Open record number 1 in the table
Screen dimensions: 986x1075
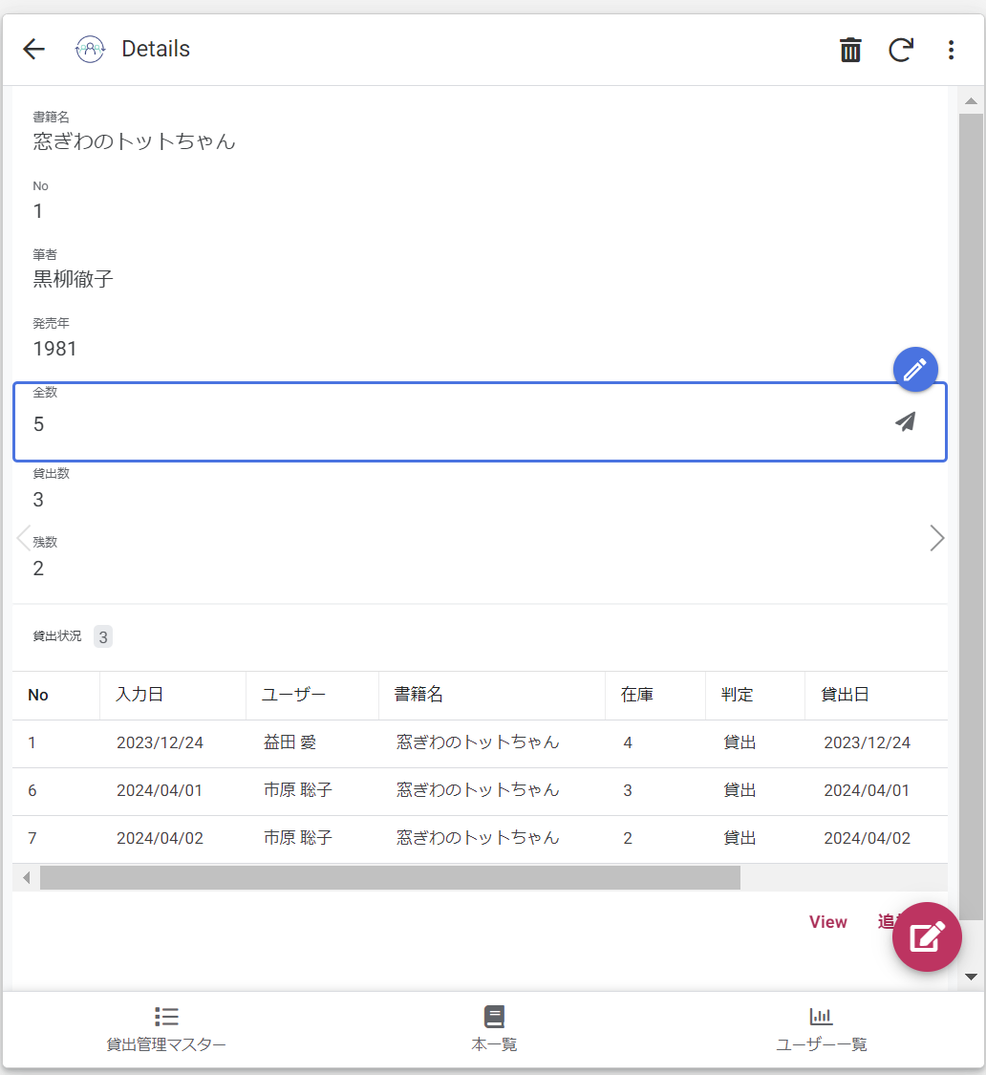tap(32, 742)
